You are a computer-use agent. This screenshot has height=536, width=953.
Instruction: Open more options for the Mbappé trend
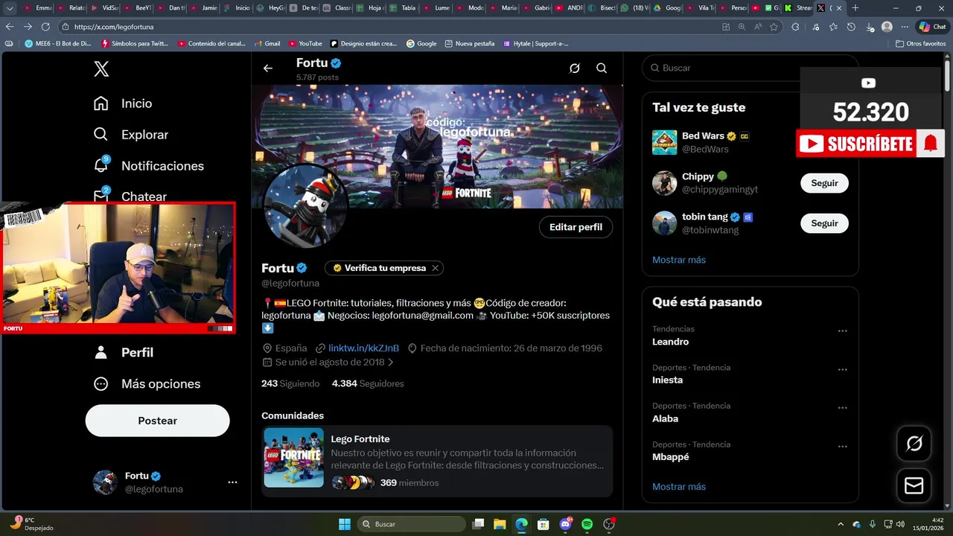842,447
